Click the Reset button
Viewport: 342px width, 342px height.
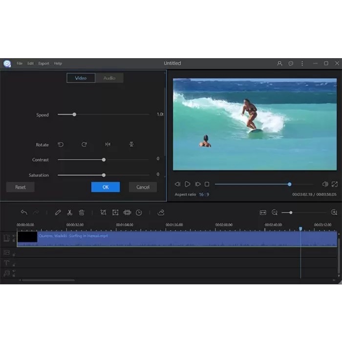click(21, 187)
